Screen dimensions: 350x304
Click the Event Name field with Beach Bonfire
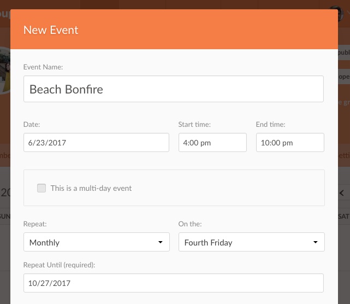click(174, 89)
